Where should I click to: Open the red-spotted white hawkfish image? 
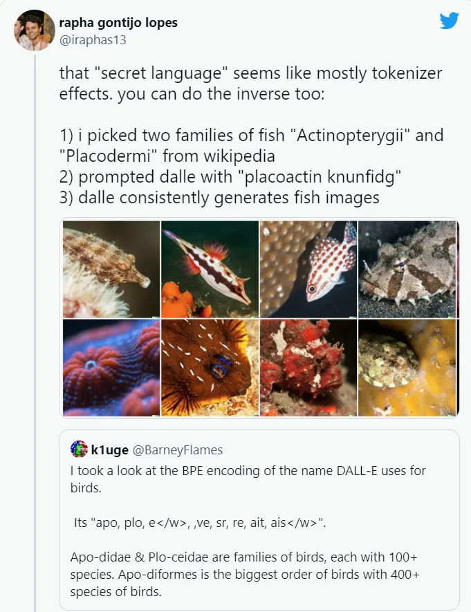coord(308,269)
